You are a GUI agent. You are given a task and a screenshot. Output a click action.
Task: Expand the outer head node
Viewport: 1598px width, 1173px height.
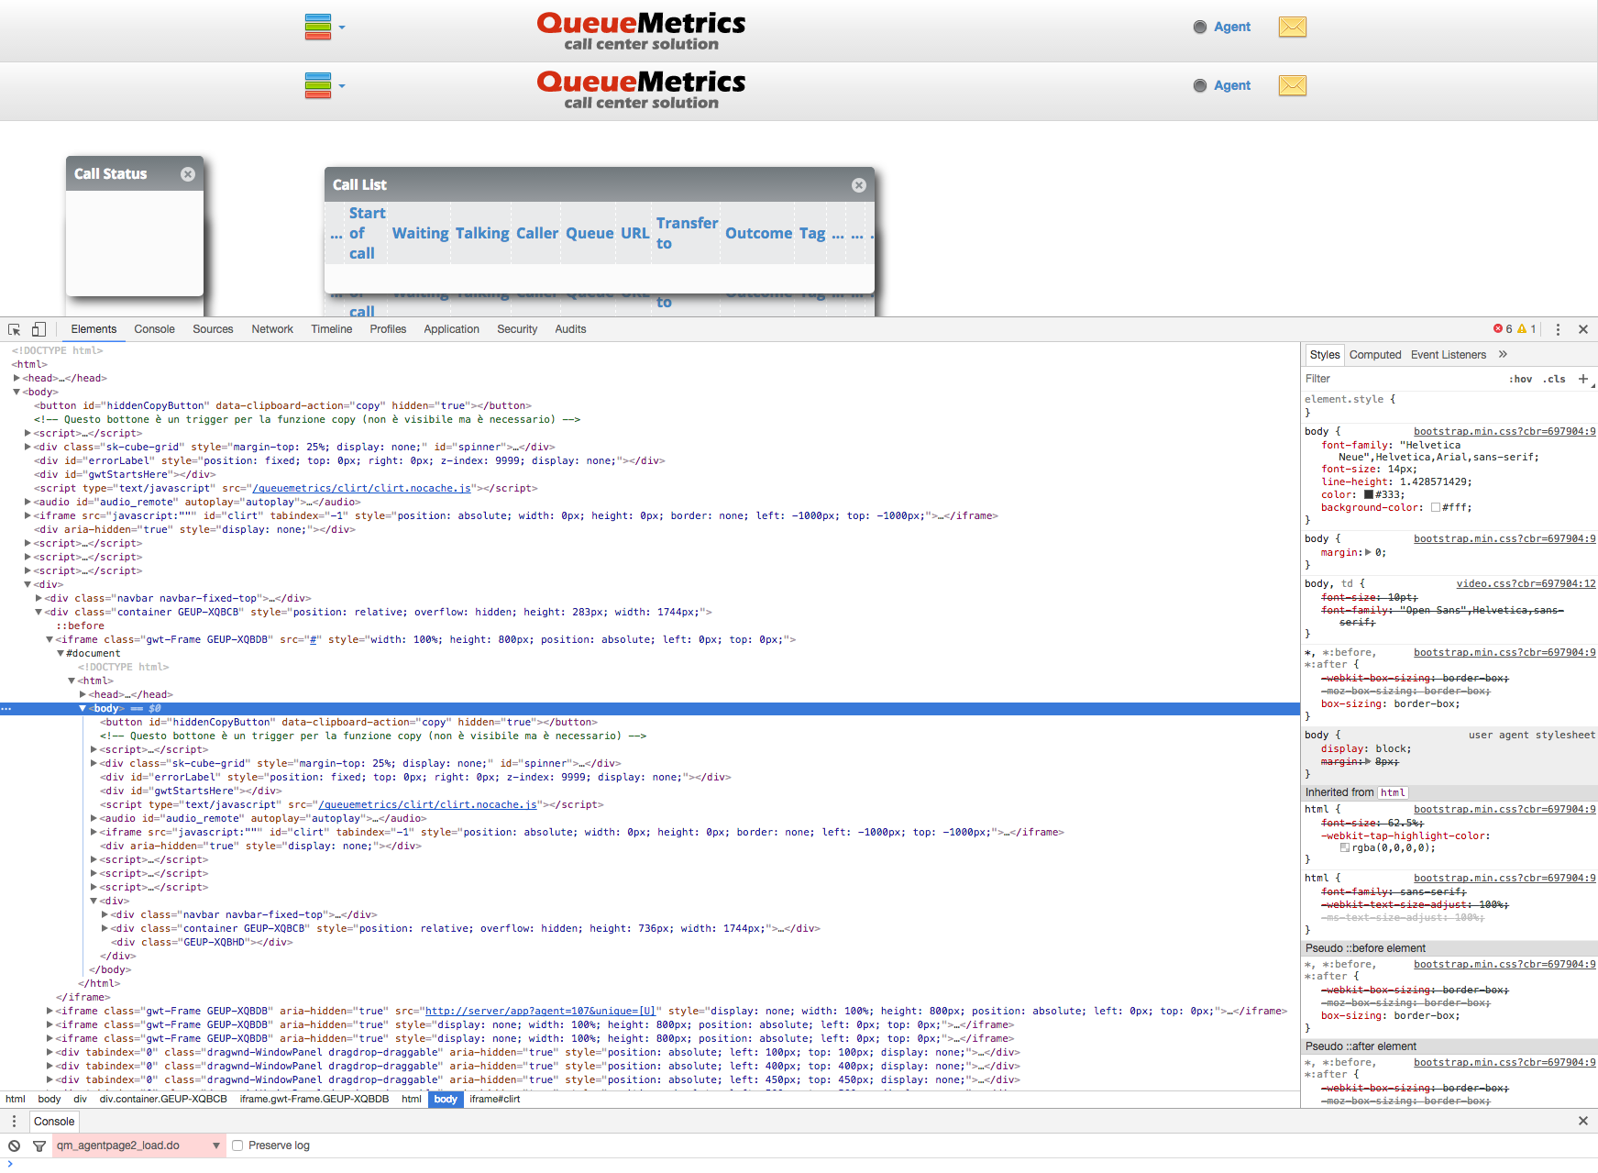click(17, 378)
